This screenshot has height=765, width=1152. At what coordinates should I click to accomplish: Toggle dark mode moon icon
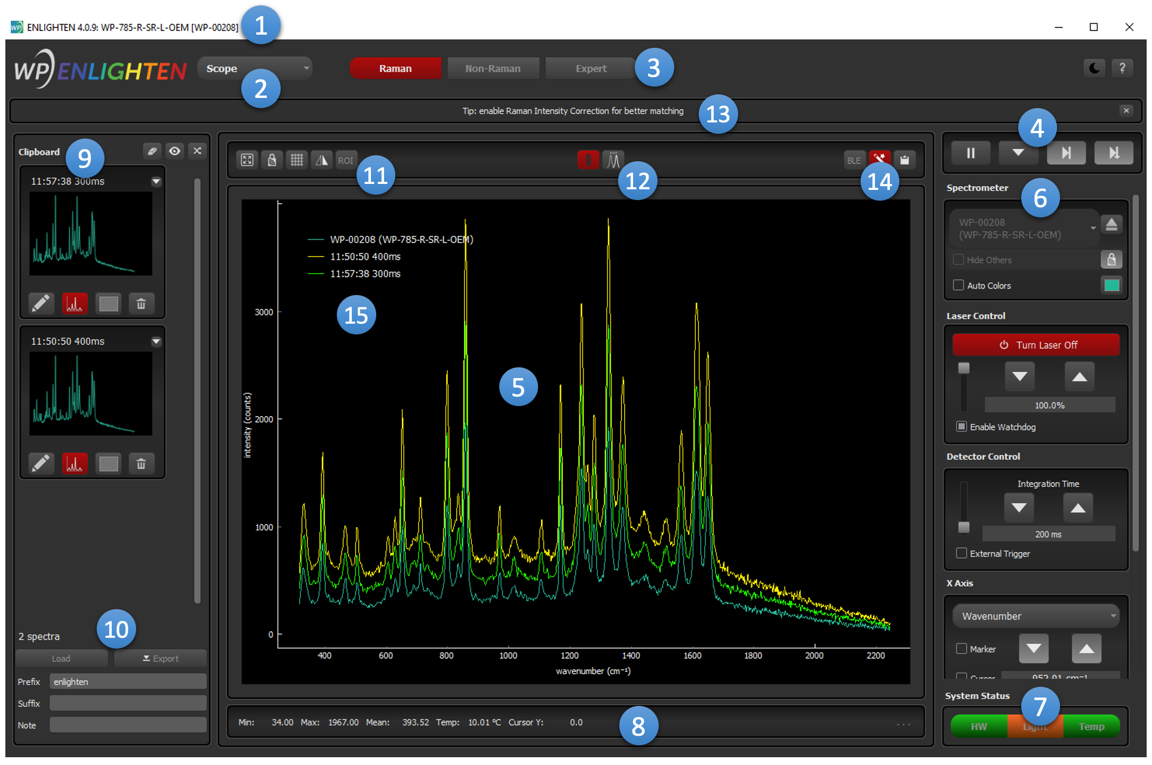(x=1094, y=69)
